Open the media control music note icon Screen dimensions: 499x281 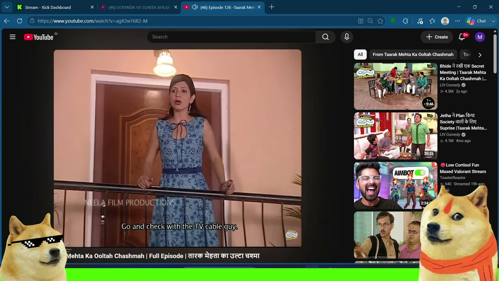420,21
